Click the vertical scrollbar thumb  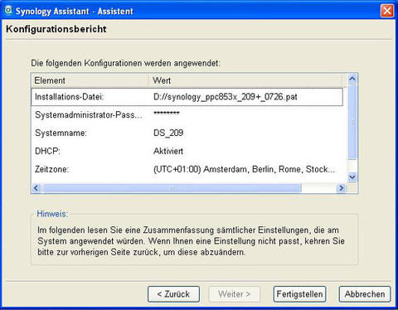click(x=352, y=123)
